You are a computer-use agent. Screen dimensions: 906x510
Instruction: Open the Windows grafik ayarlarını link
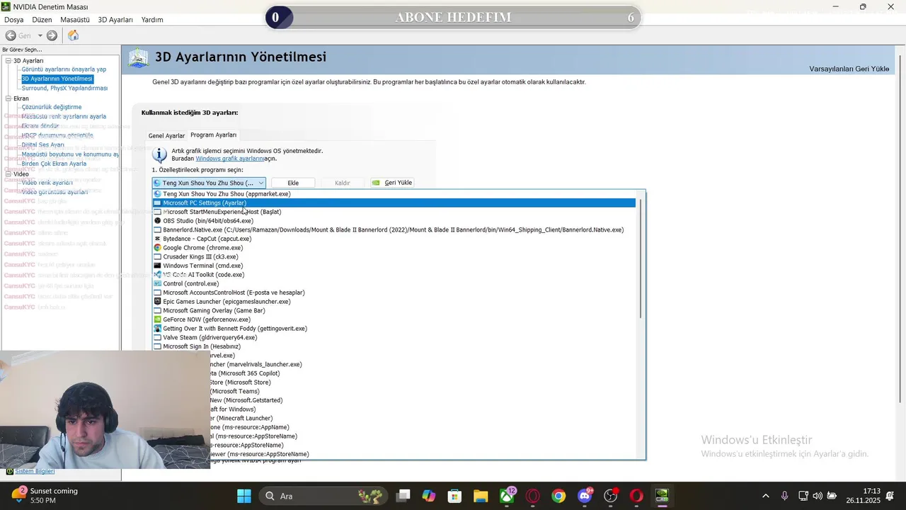(x=230, y=159)
